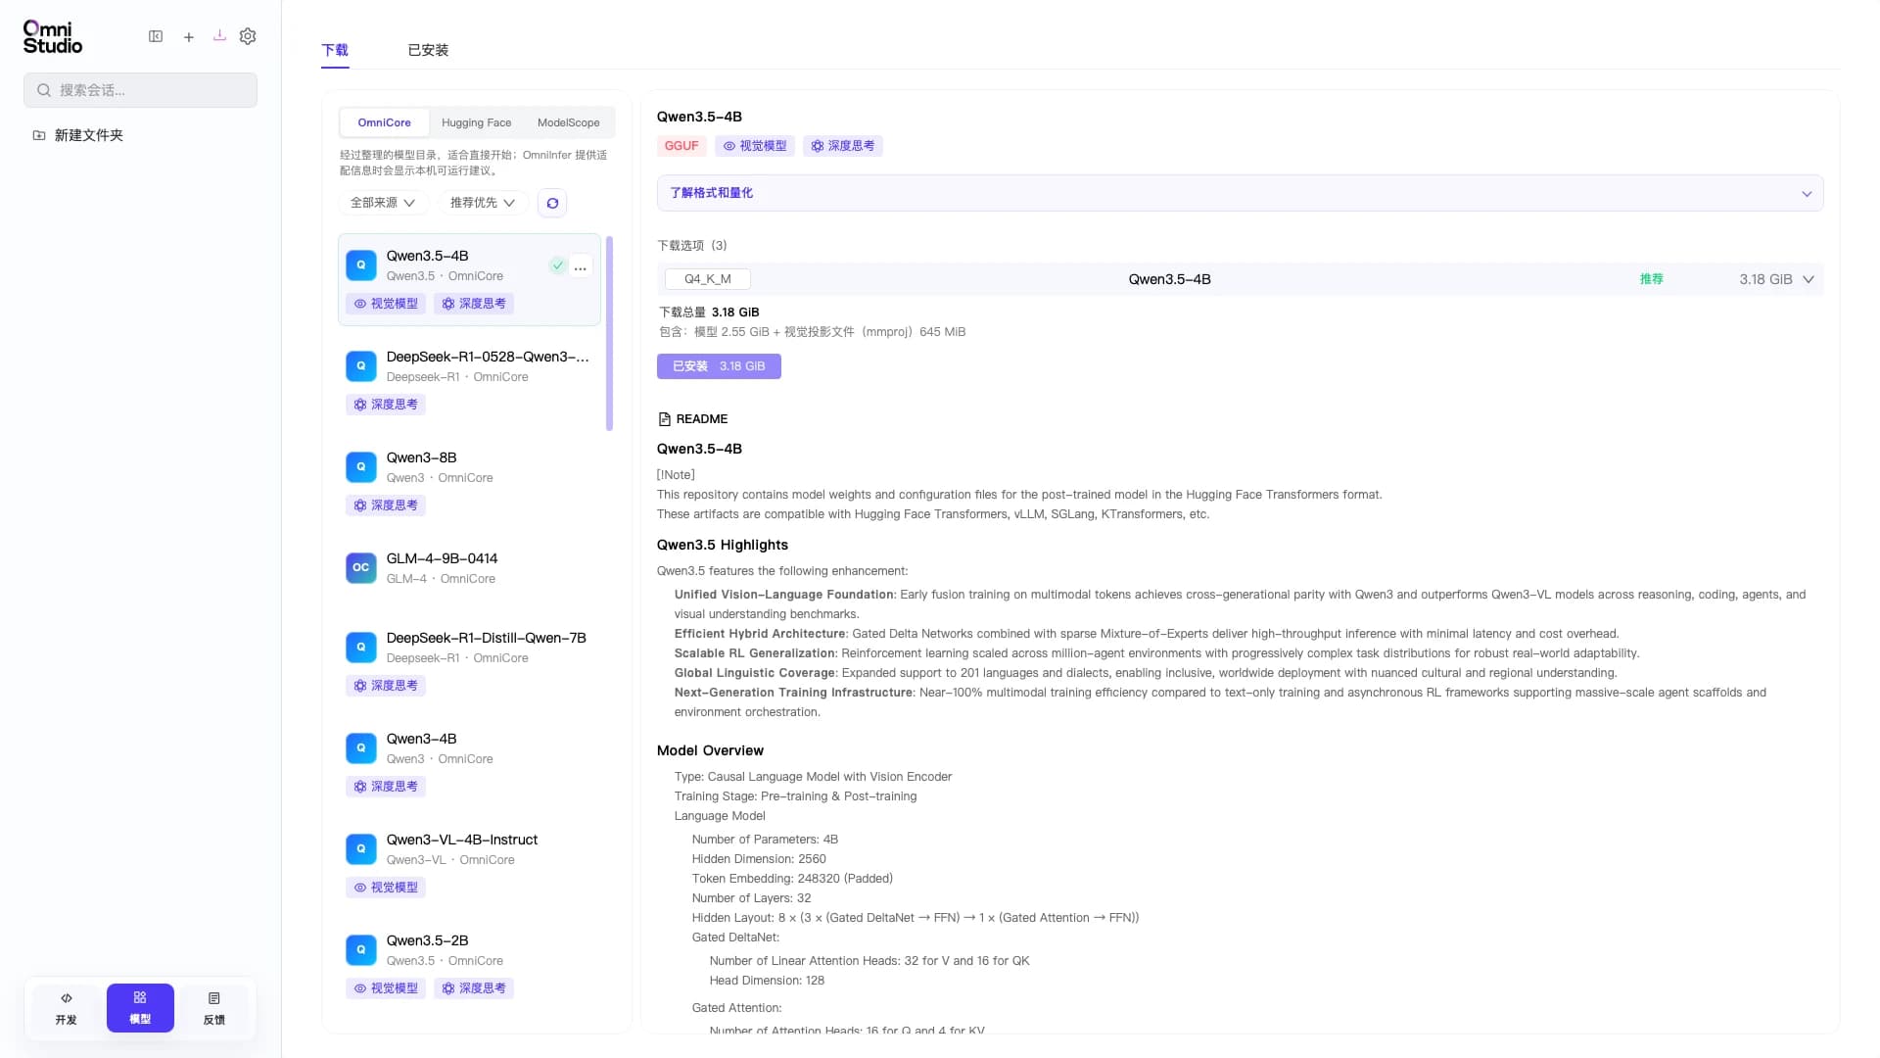Click the GLM-4-9B-0414 OC avatar icon
The image size is (1880, 1058).
(x=361, y=568)
